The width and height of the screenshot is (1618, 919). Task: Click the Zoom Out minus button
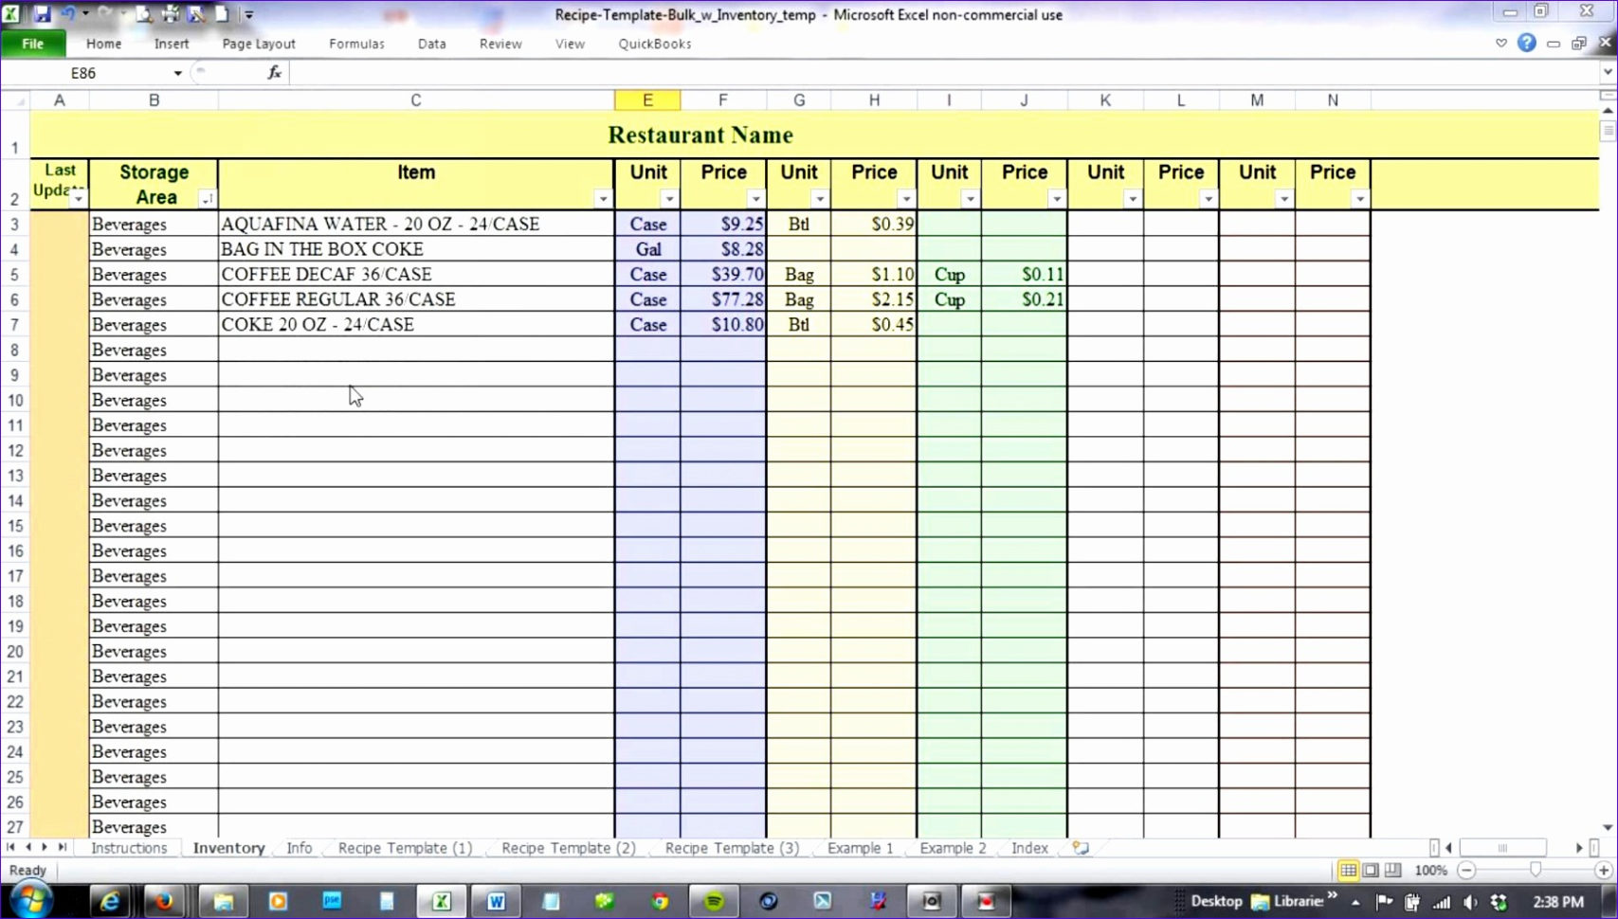(x=1466, y=870)
